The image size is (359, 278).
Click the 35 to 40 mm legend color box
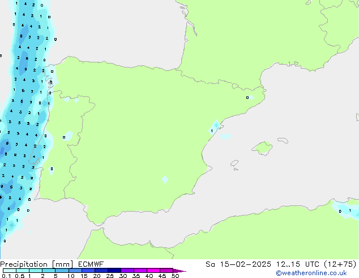(140, 271)
